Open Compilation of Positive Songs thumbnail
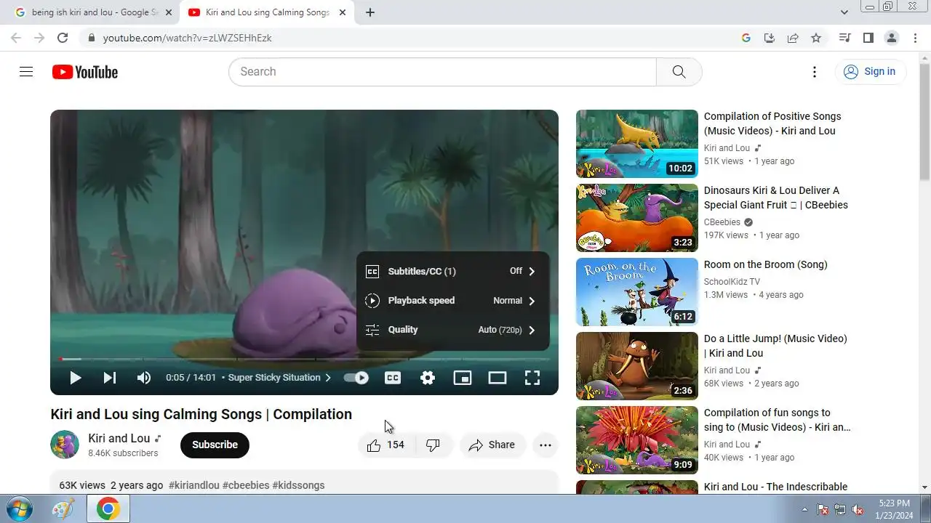Image resolution: width=931 pixels, height=523 pixels. pyautogui.click(x=637, y=144)
